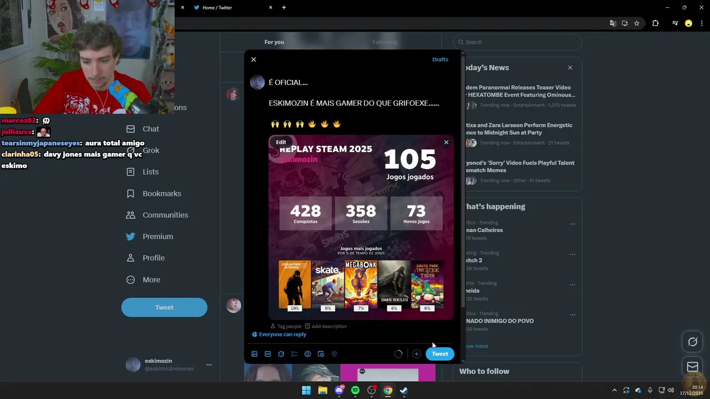710x399 pixels.
Task: Open the Chrome profile avatar
Action: click(688, 23)
